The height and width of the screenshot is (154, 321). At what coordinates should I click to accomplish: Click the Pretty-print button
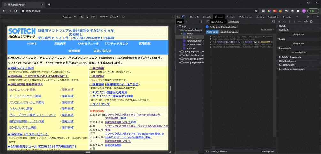[x=212, y=32]
